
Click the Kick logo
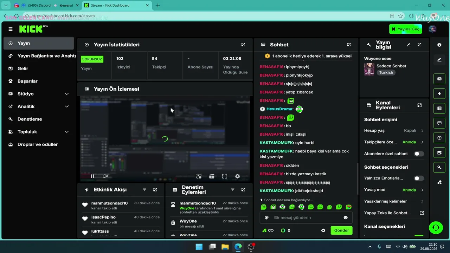point(33,29)
